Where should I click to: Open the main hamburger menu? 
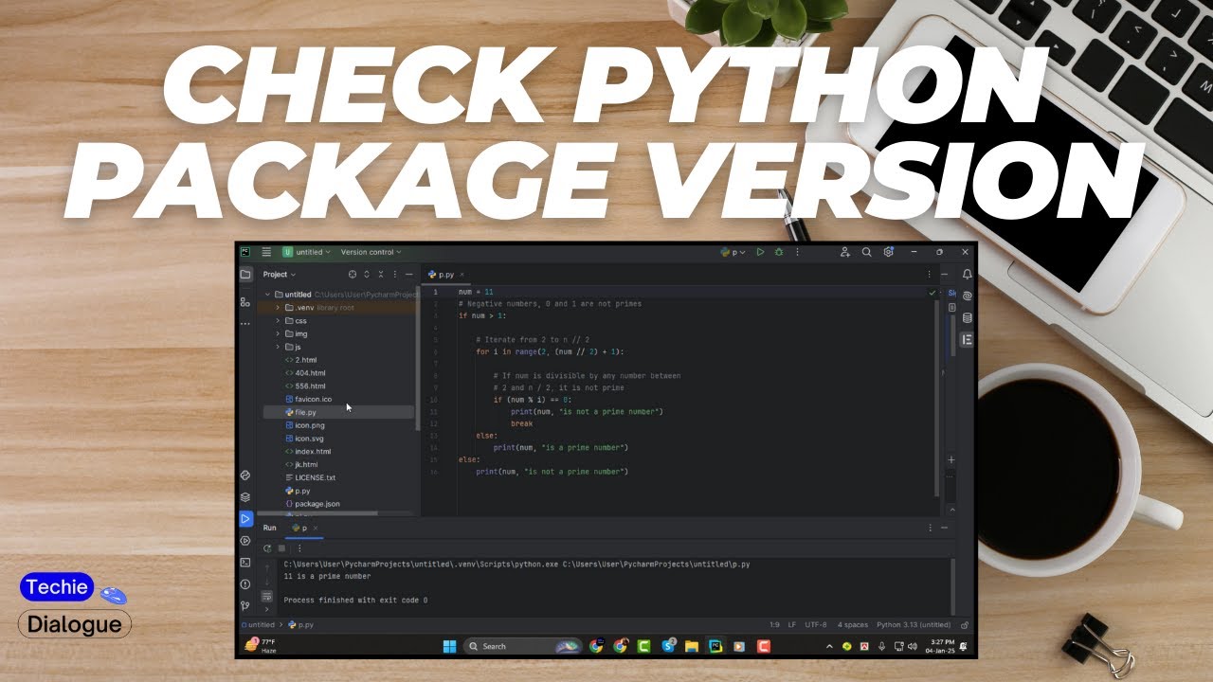pos(266,253)
